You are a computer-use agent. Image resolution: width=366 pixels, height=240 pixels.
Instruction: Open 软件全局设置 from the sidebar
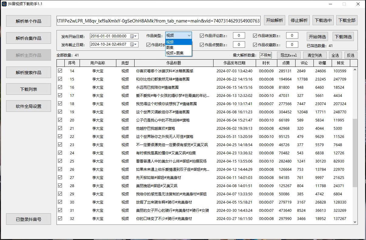click(29, 106)
